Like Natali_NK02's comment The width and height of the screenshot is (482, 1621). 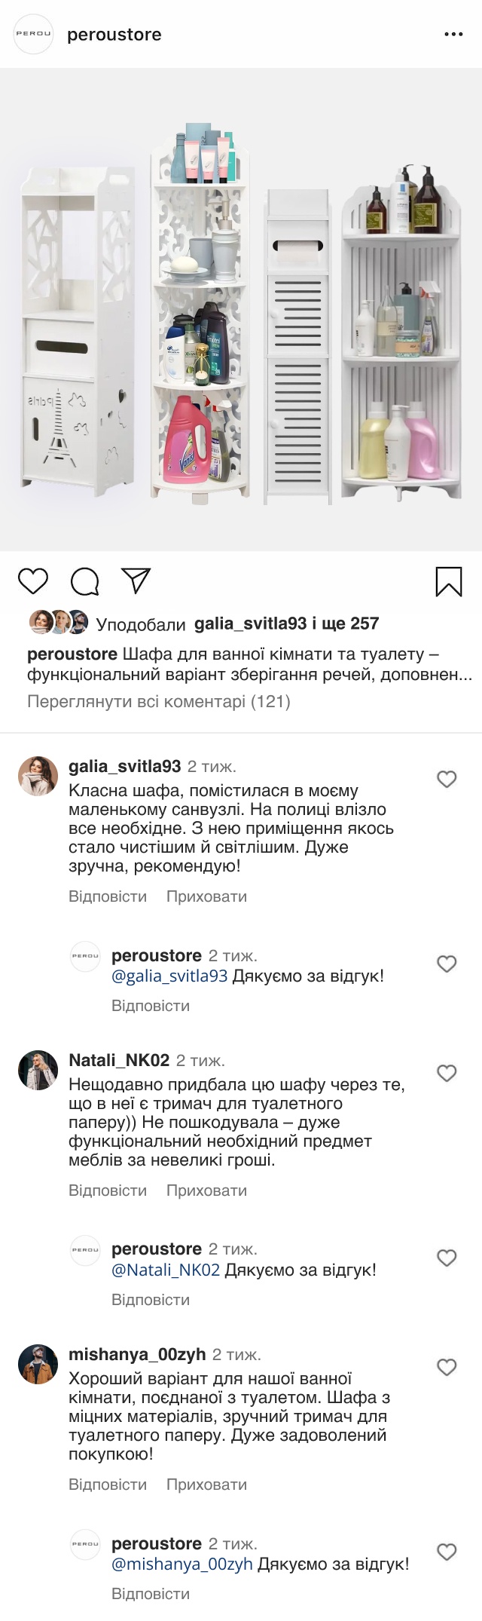coord(447,1073)
